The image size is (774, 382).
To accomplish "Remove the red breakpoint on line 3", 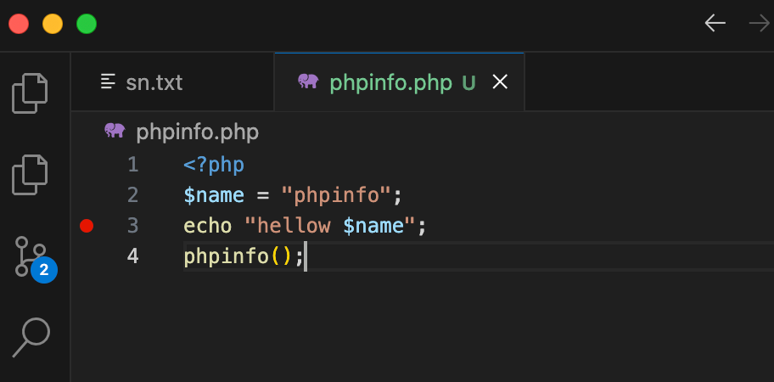I will pos(87,226).
